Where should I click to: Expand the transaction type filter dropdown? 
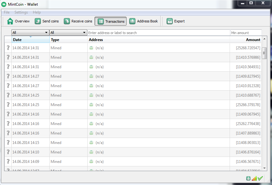coord(68,33)
